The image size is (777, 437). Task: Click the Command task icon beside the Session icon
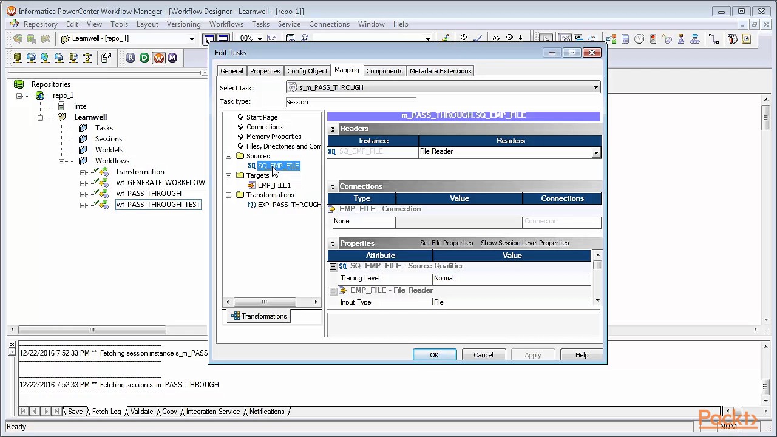click(x=579, y=39)
